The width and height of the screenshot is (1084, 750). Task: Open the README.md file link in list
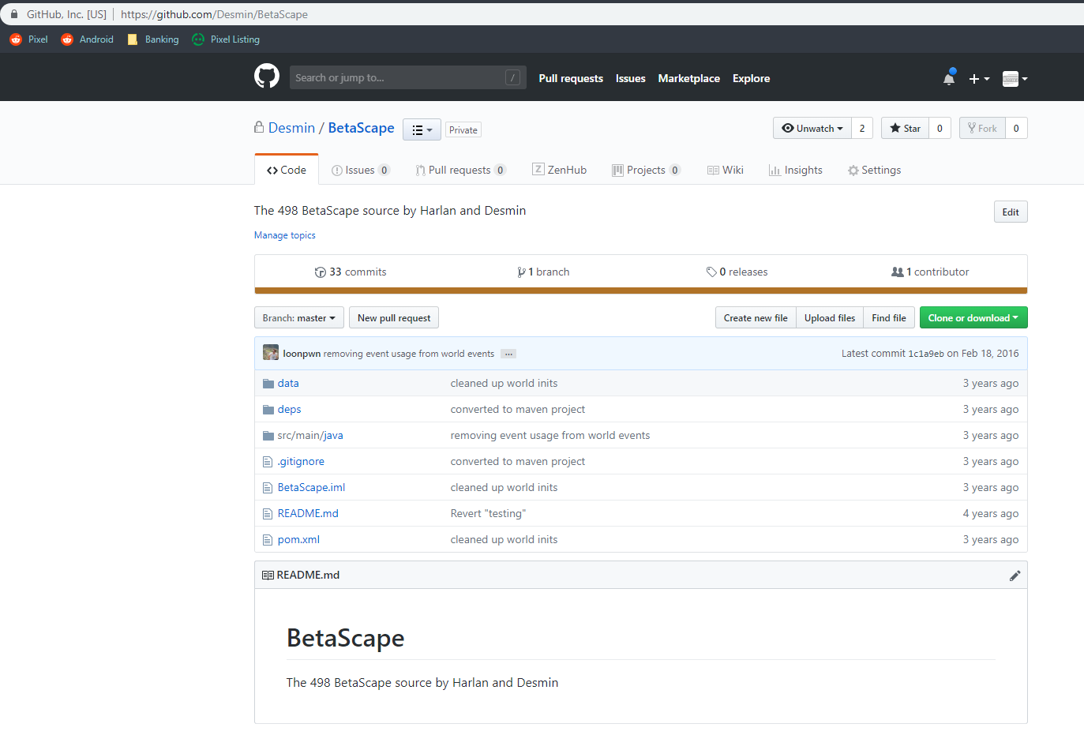(308, 514)
